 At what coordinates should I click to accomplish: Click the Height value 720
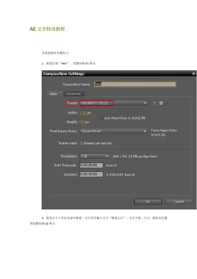(x=83, y=122)
